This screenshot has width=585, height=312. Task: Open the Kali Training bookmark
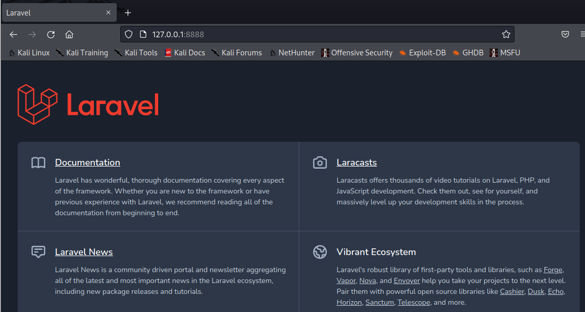[82, 53]
